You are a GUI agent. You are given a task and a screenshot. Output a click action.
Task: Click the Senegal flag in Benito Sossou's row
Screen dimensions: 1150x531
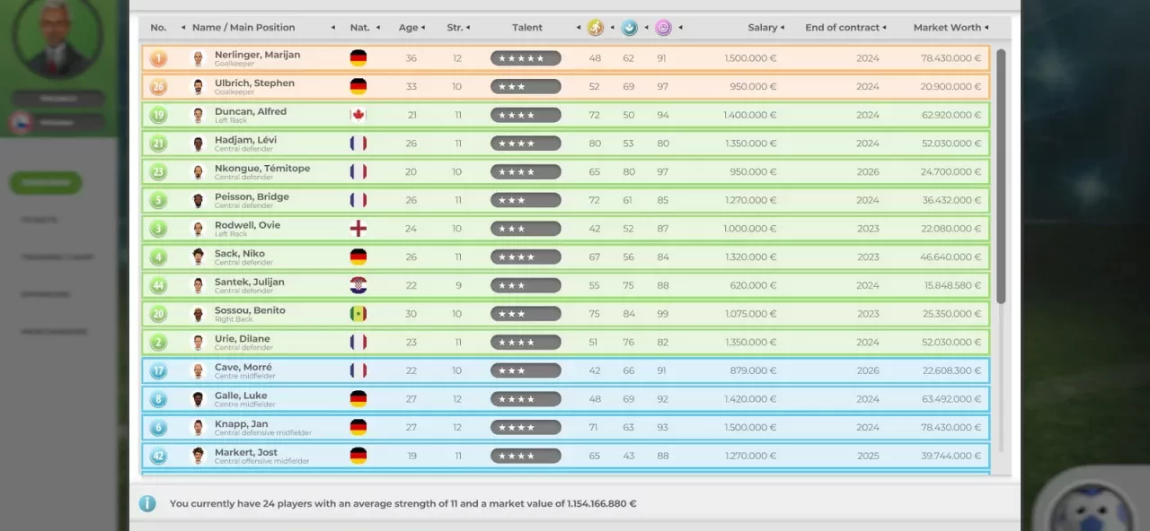tap(358, 314)
